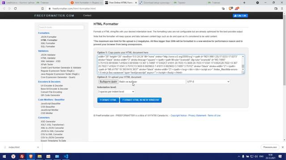Open a new browser tab with plus
The height and width of the screenshot is (160, 286).
[x=244, y=3]
